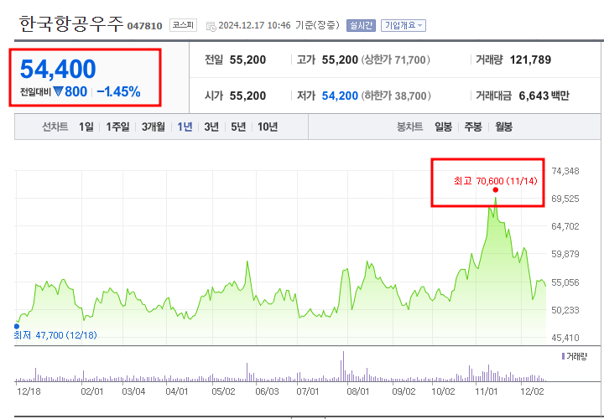Click the 12/18 x-axis date label
The height and width of the screenshot is (419, 604).
(29, 391)
